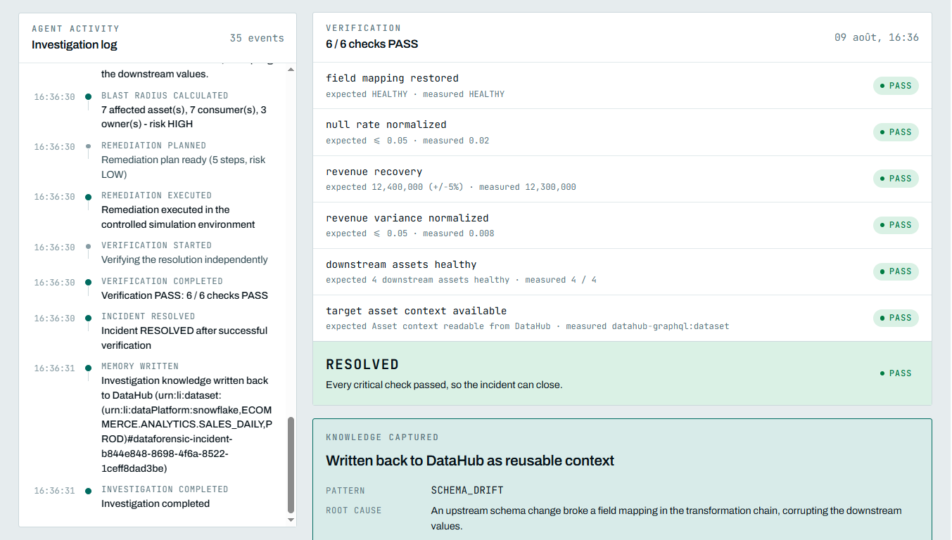This screenshot has height=540, width=952.
Task: Click the 35 events counter
Action: pos(257,38)
